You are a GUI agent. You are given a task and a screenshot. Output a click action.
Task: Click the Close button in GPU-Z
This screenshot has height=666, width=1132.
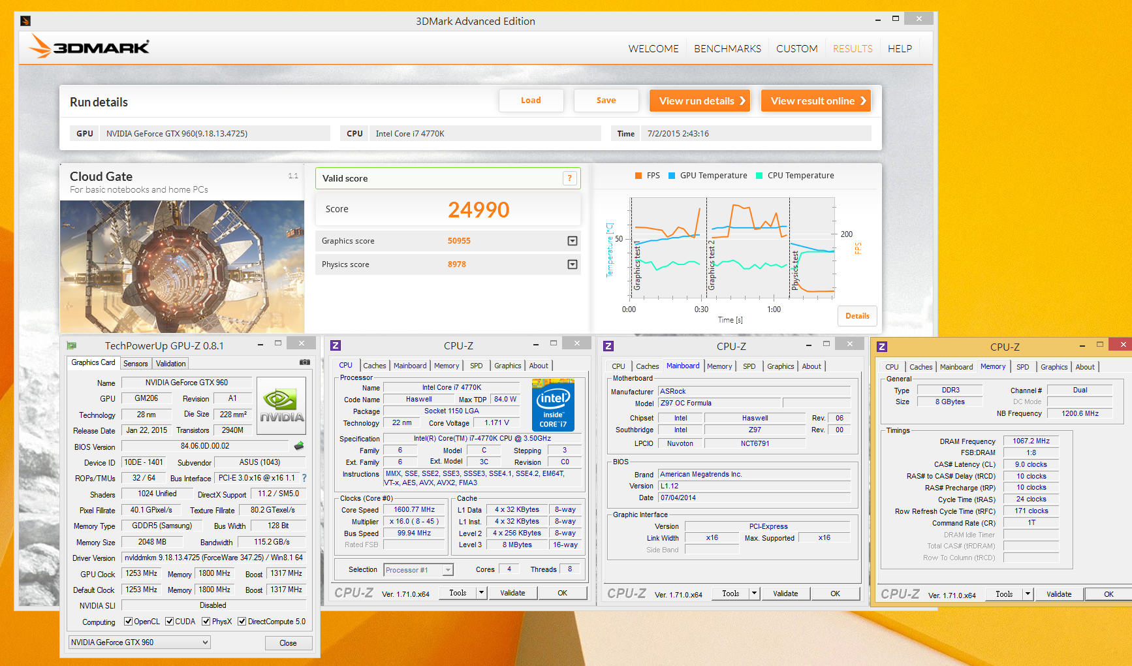(x=288, y=643)
